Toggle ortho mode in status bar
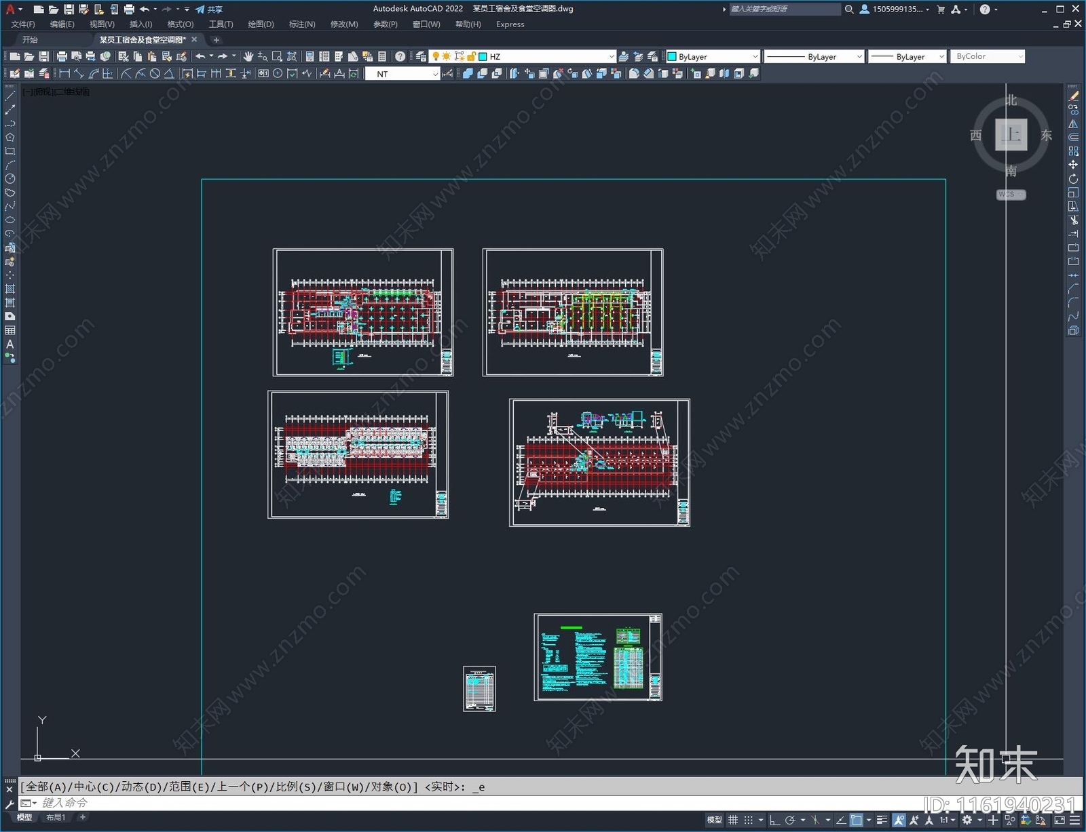Image resolution: width=1086 pixels, height=832 pixels. 774,820
